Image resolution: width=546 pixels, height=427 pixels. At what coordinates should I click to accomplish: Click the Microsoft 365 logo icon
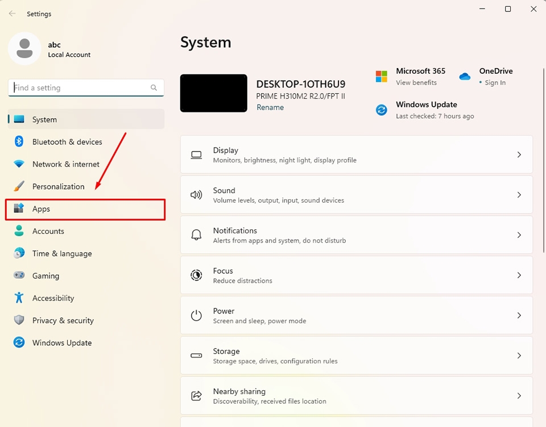(381, 76)
